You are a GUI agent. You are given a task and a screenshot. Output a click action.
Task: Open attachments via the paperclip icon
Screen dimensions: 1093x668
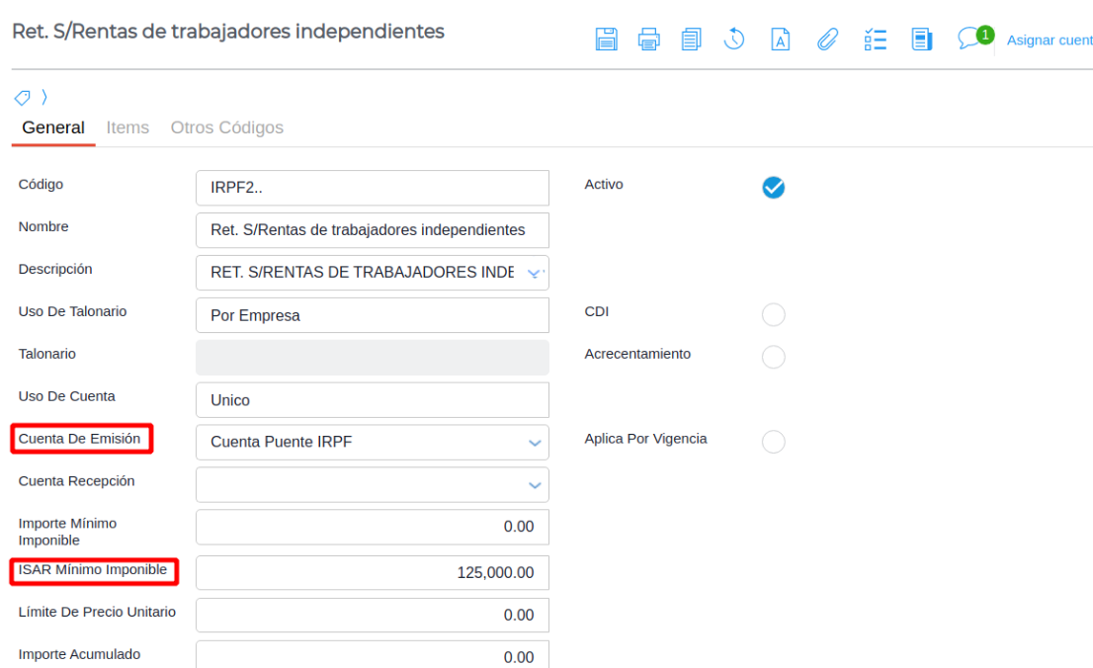[825, 40]
